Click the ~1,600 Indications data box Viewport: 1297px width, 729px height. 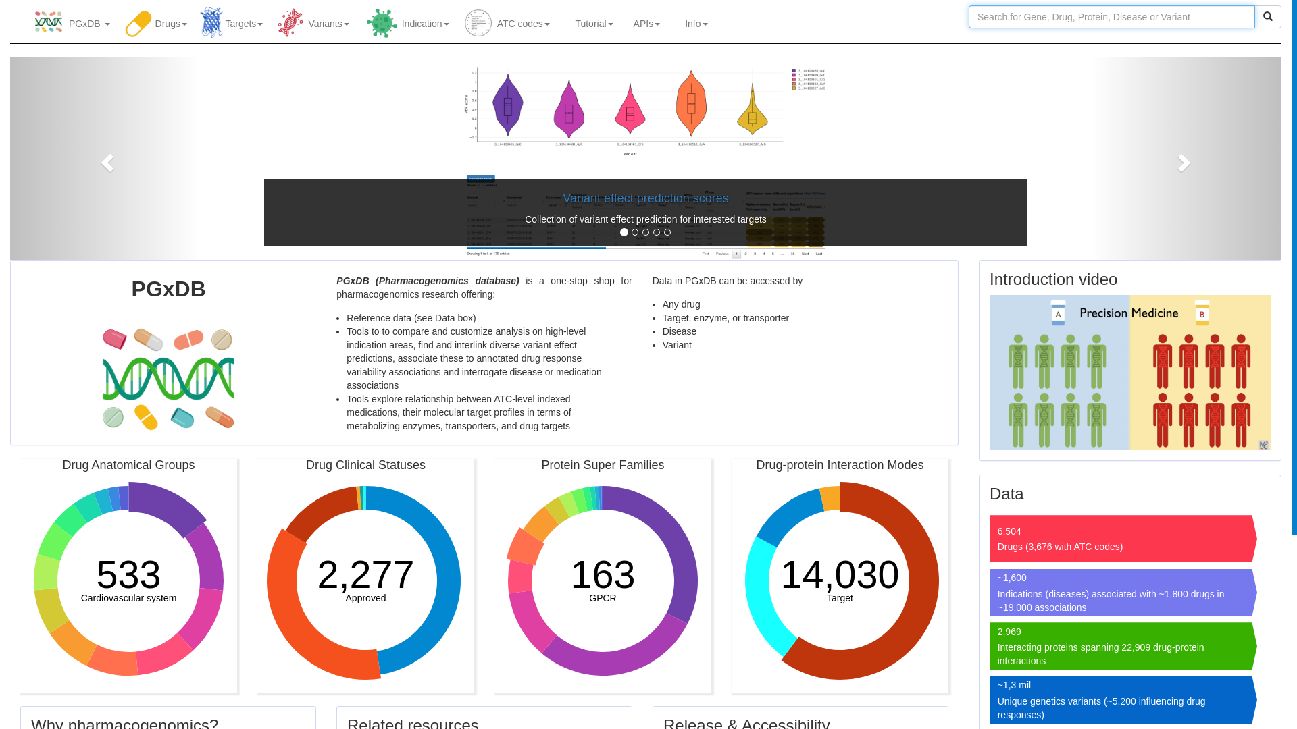point(1123,593)
